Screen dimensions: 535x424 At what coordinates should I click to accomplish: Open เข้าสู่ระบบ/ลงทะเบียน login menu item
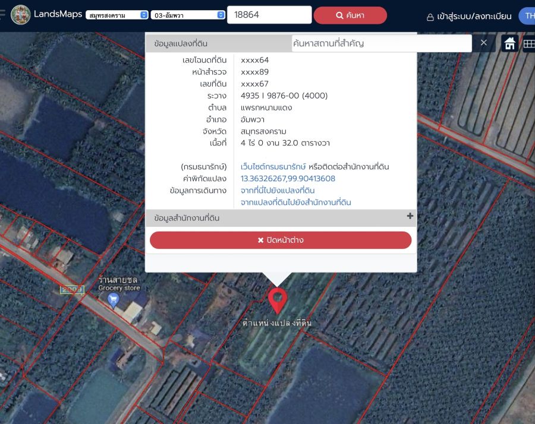[469, 16]
